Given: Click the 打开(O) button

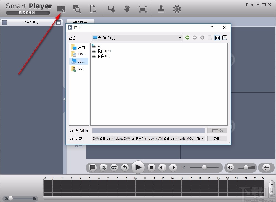Looking at the screenshot, I should pos(217,131).
